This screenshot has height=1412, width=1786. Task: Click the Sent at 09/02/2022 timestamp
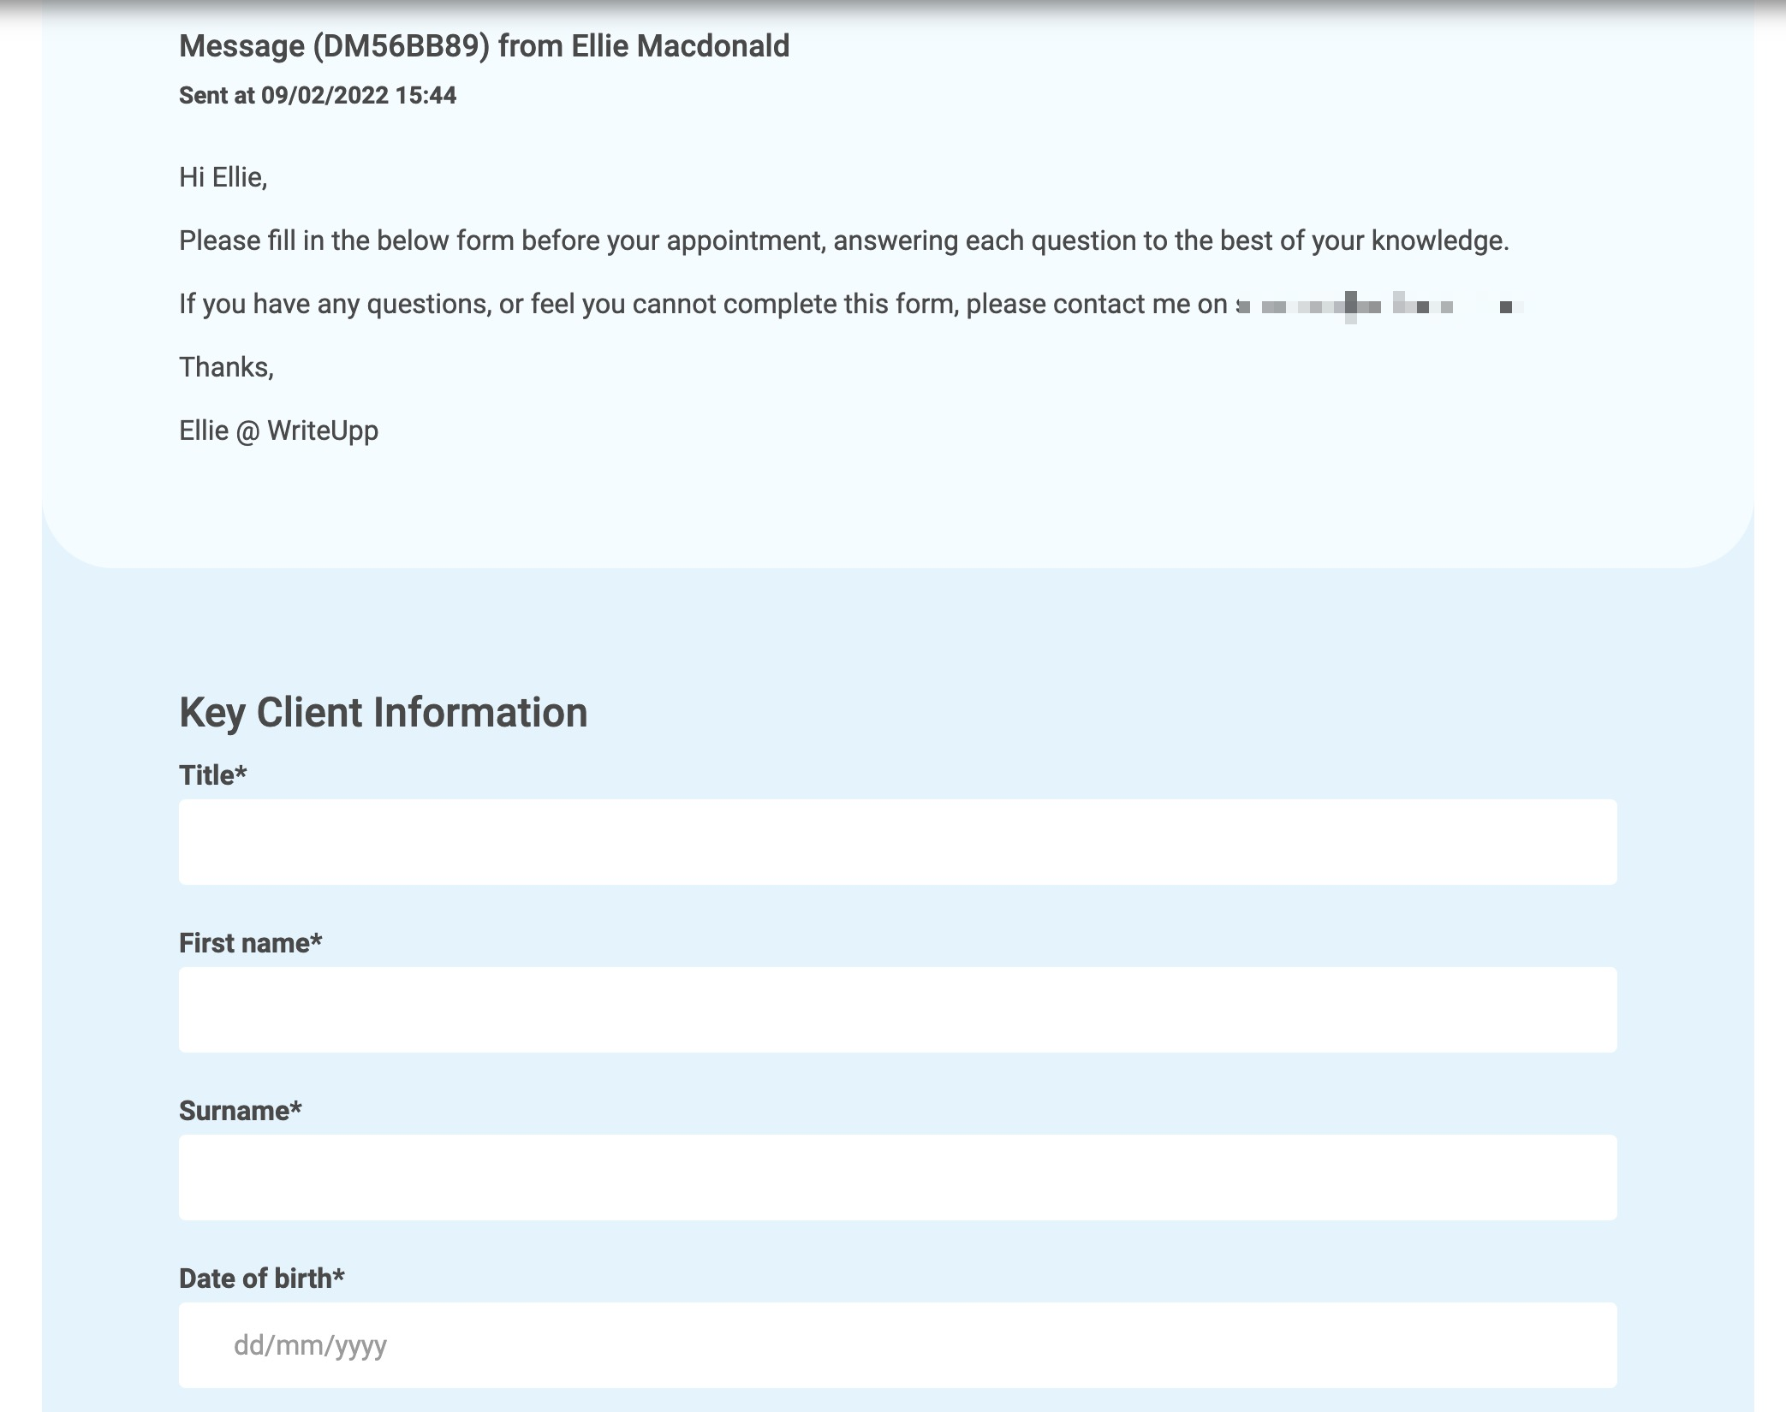pyautogui.click(x=318, y=96)
